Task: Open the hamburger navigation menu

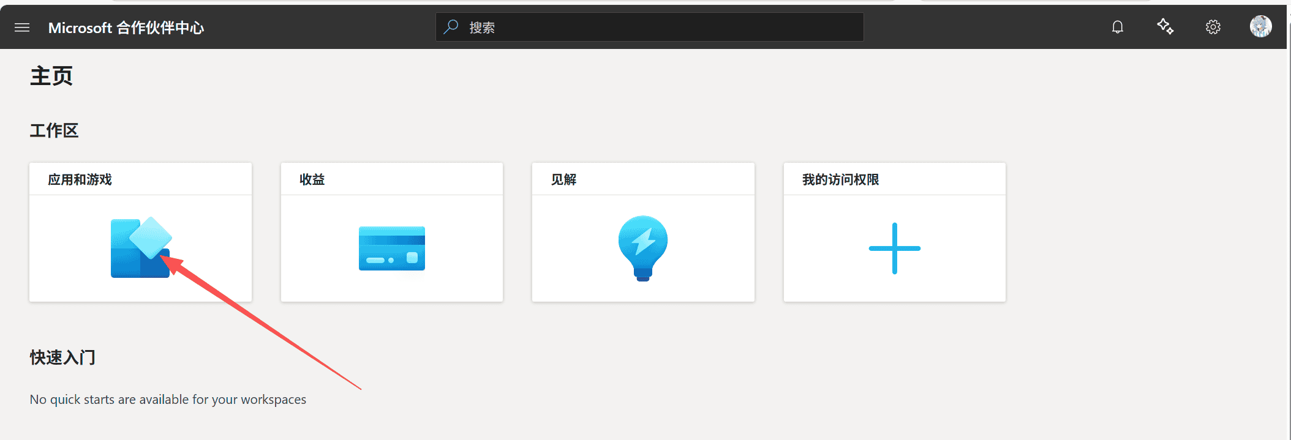Action: coord(22,28)
